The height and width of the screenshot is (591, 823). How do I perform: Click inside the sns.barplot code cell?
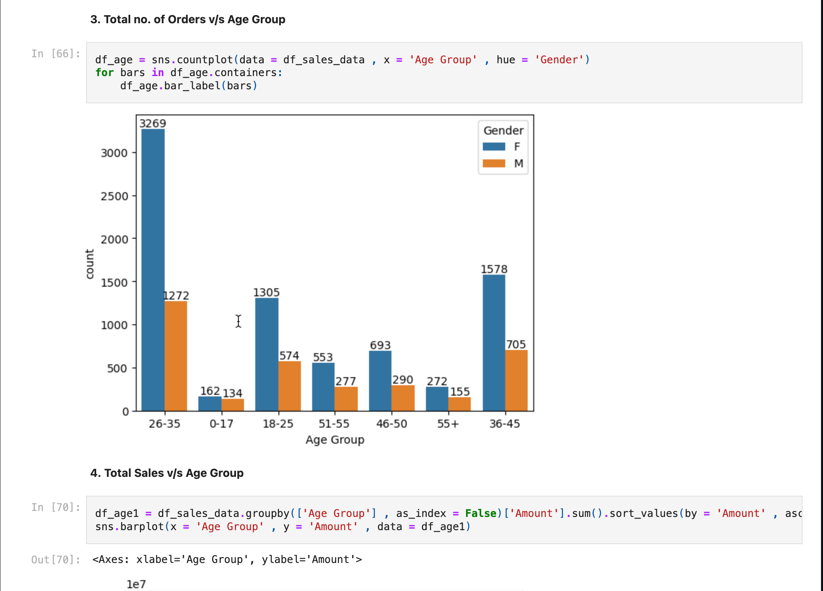pyautogui.click(x=444, y=520)
